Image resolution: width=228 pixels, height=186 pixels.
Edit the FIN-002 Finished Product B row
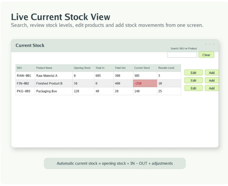193,80
